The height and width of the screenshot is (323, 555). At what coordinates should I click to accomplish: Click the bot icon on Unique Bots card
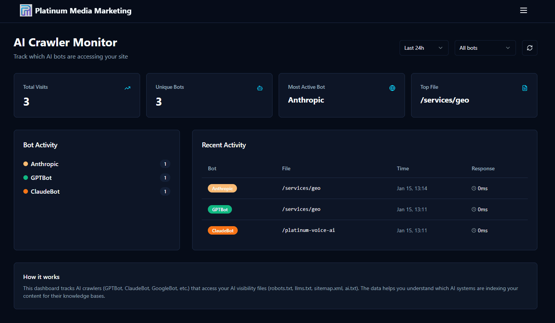pyautogui.click(x=260, y=88)
